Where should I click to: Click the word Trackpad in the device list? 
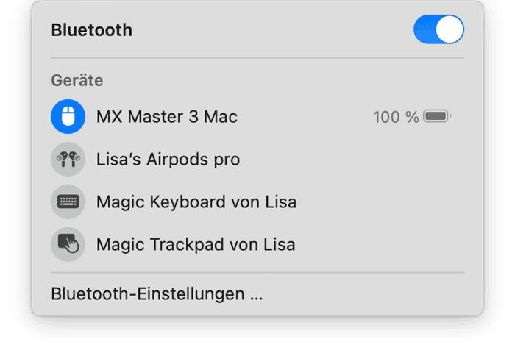187,245
